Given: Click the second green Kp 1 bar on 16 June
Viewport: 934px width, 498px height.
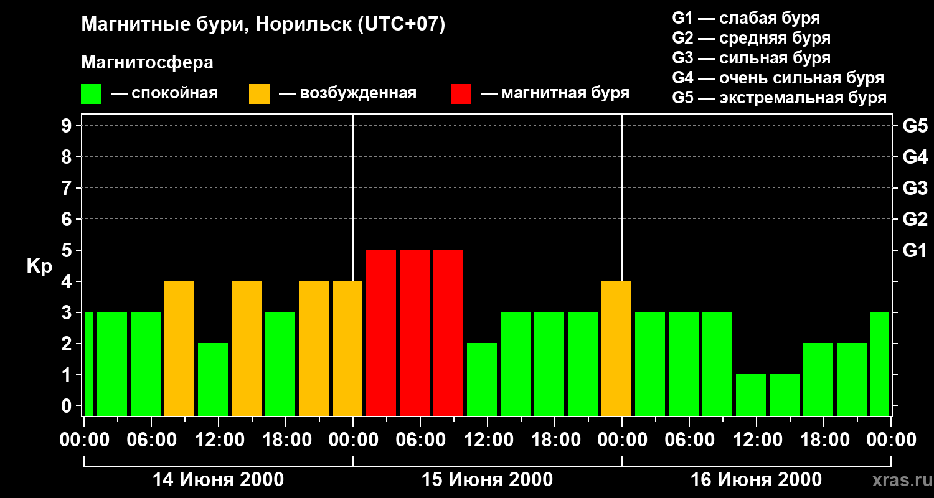Looking at the screenshot, I should (785, 395).
